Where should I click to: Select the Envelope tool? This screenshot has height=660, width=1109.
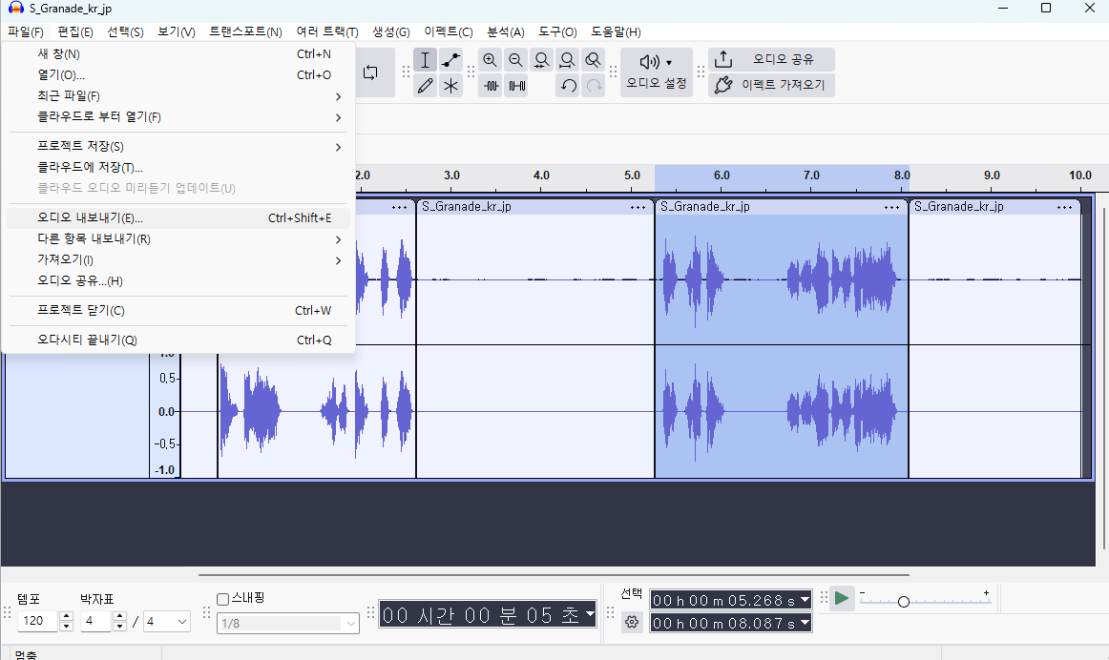(x=451, y=60)
